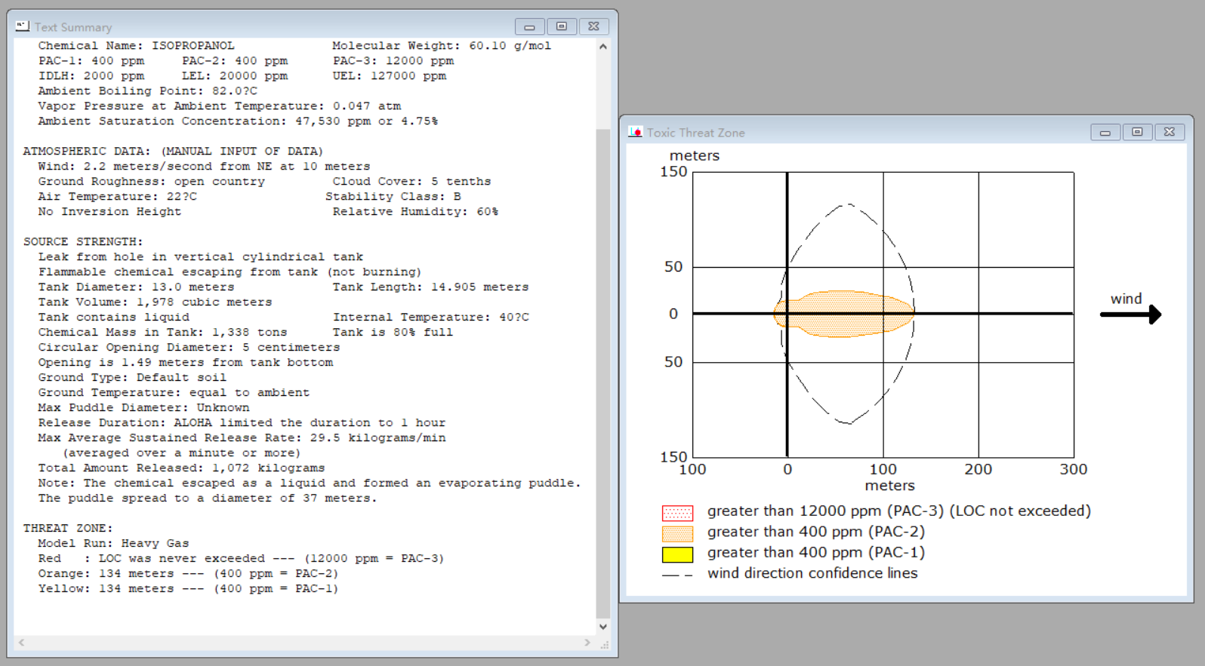Viewport: 1205px width, 666px height.
Task: Click the yellow PAC-1 legend swatch
Action: click(x=677, y=554)
